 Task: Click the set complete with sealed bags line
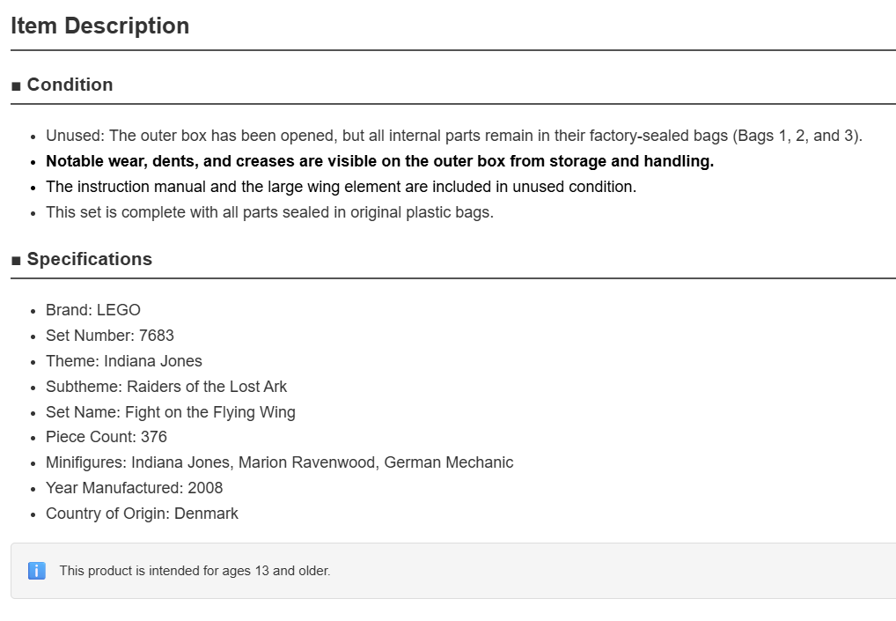click(269, 212)
